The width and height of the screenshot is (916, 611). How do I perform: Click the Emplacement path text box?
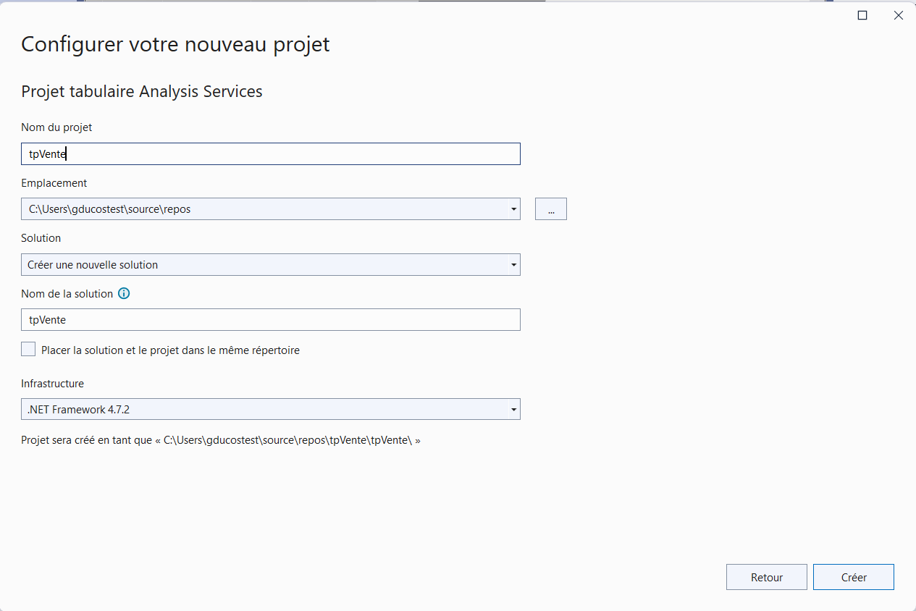264,209
